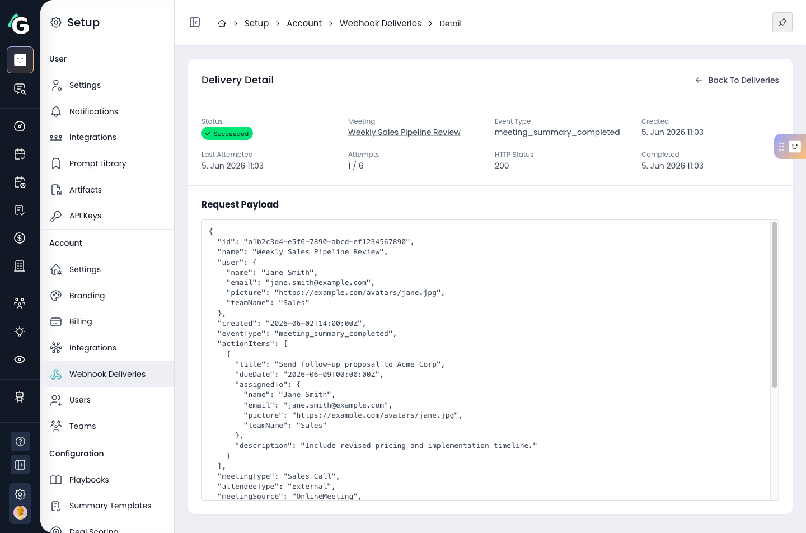
Task: Open Playbooks in sidebar
Action: tap(107, 480)
